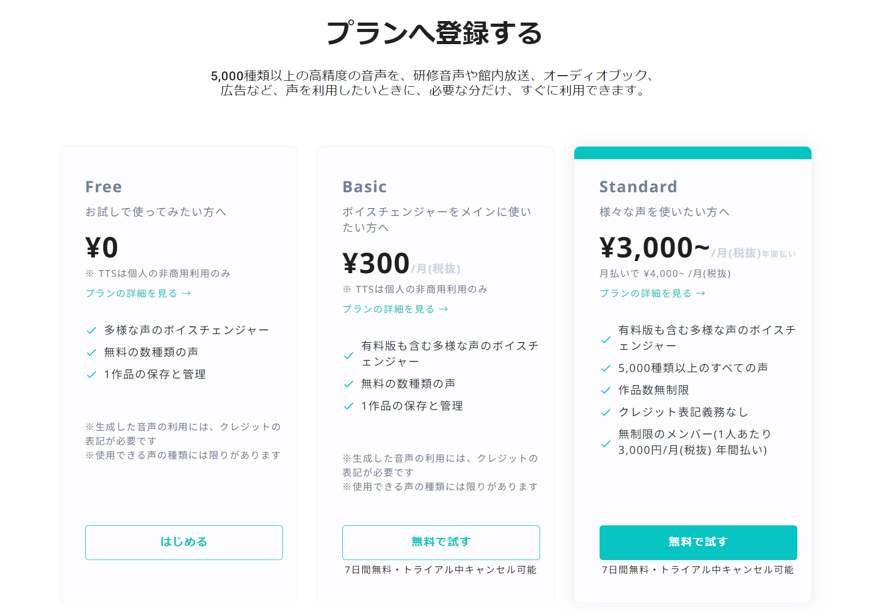This screenshot has height=611, width=872.
Task: Click 無料で試す button under Basic plan
Action: point(441,542)
